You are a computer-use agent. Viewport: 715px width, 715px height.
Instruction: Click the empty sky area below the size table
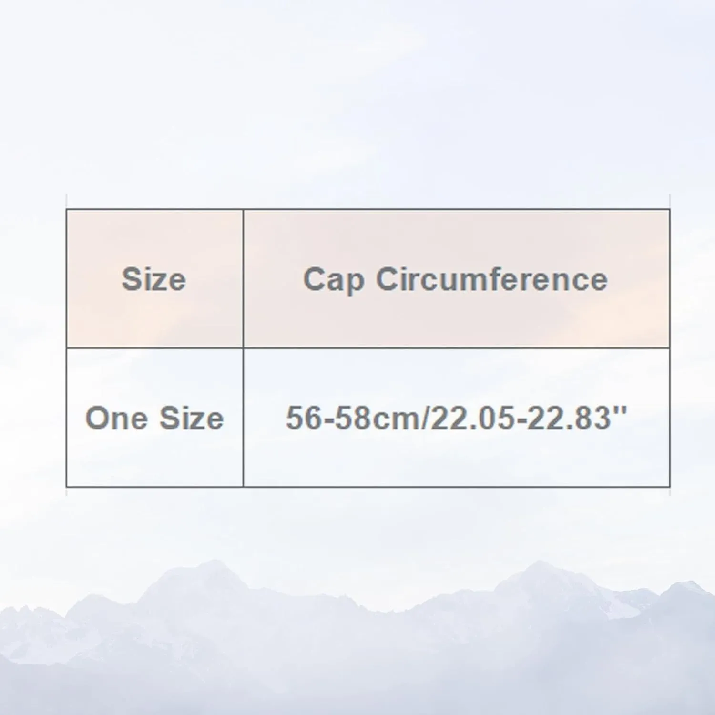pos(357,524)
